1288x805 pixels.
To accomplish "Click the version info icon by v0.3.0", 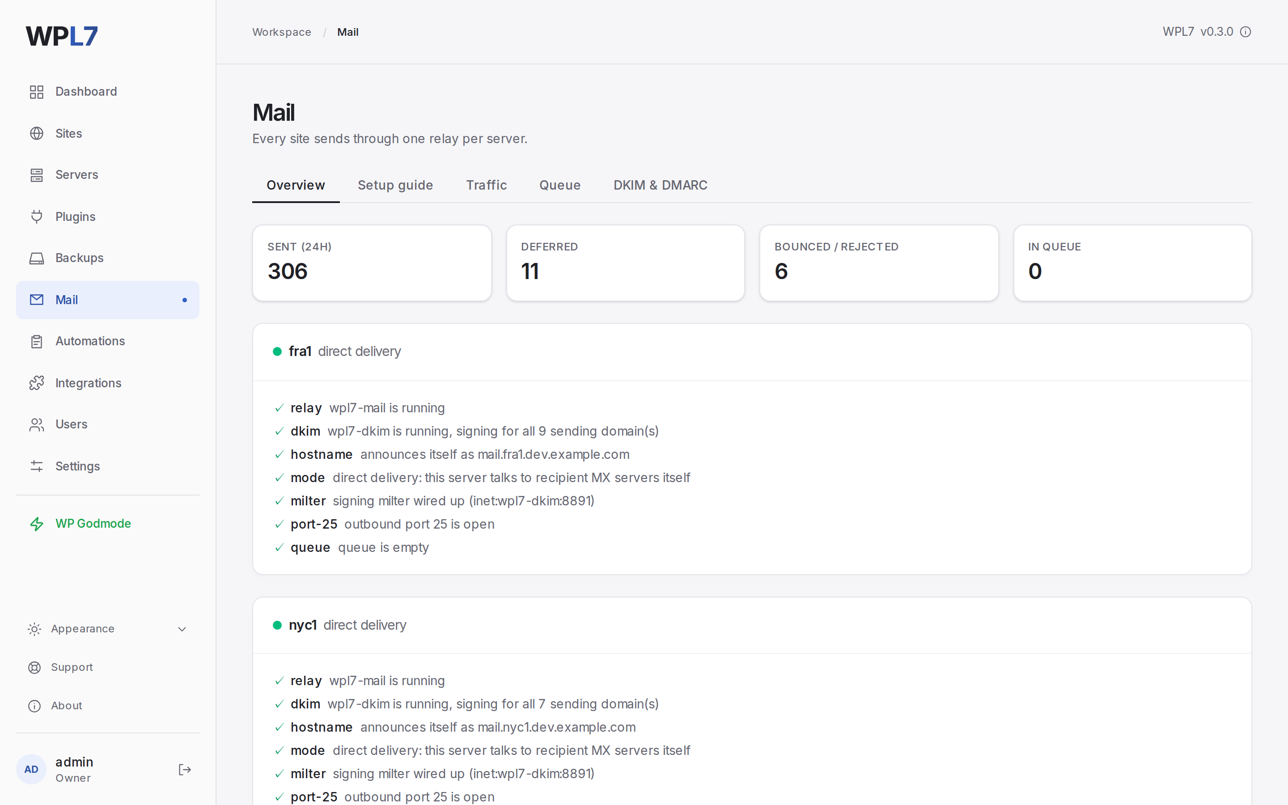I will [x=1246, y=32].
